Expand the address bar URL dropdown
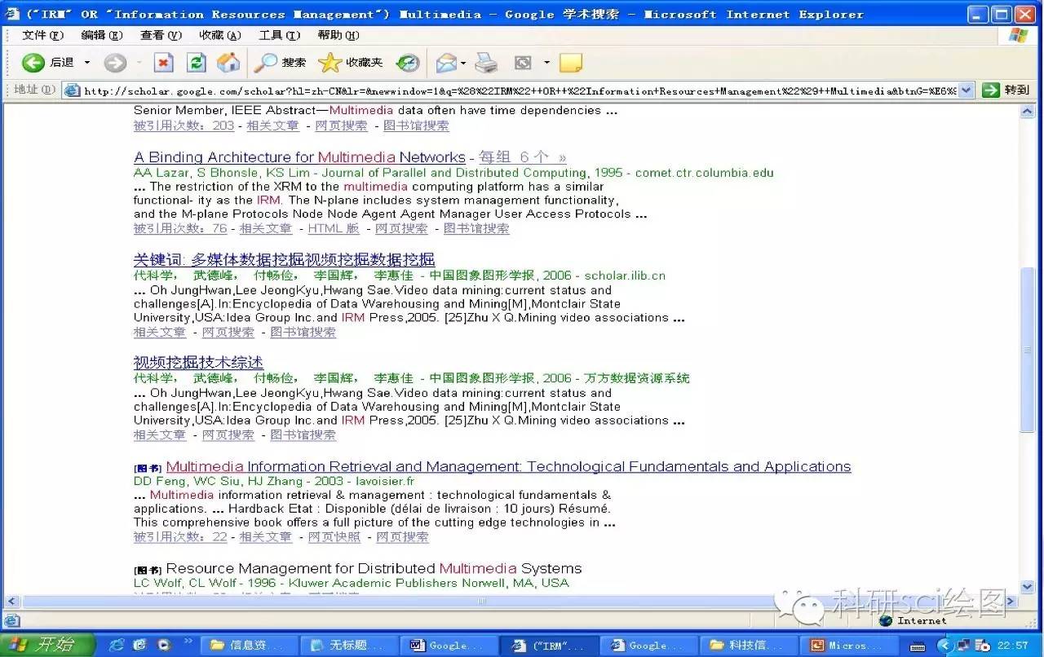The width and height of the screenshot is (1044, 657). (x=967, y=90)
